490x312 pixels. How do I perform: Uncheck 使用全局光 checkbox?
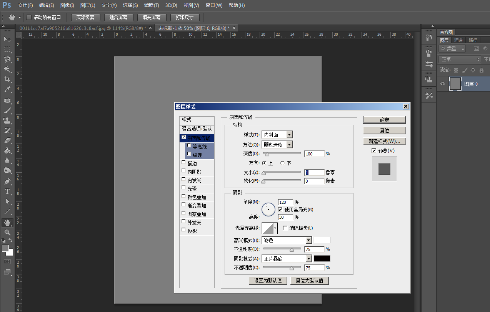click(280, 210)
